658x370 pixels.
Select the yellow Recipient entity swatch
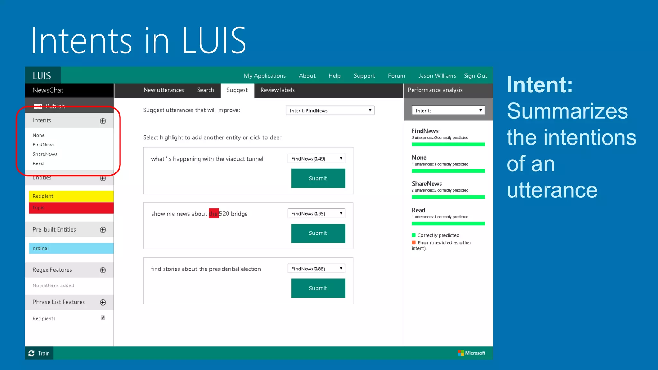(71, 196)
